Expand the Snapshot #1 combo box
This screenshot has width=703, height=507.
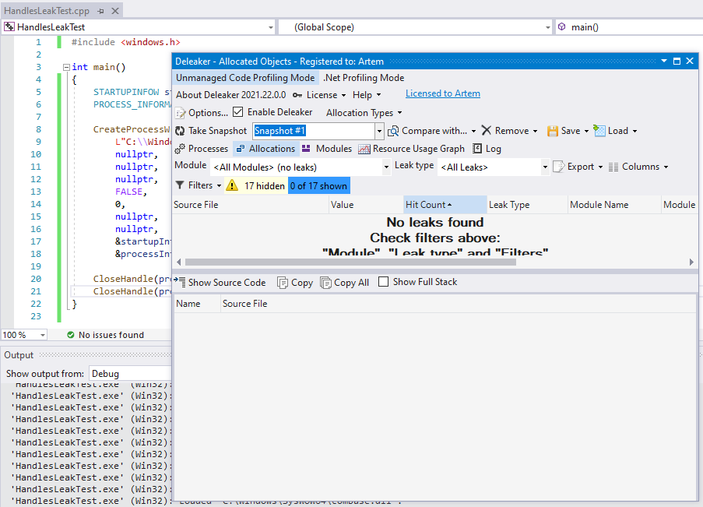pos(379,131)
